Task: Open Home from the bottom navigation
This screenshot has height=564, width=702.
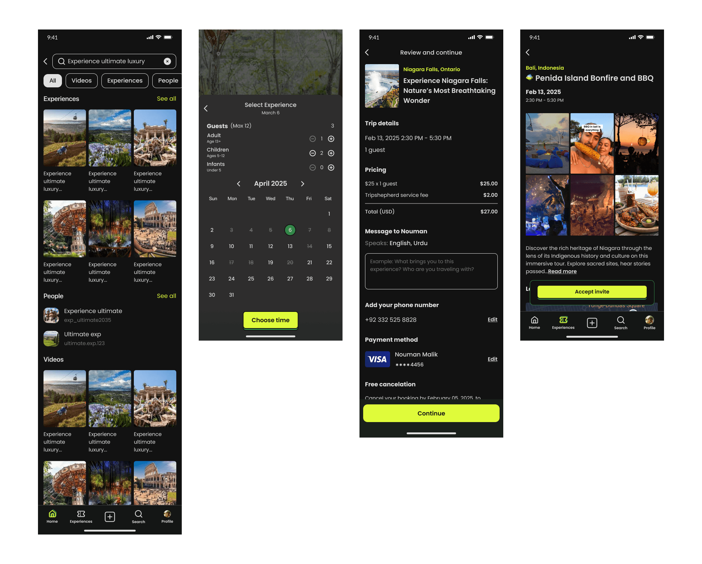Action: 52,516
